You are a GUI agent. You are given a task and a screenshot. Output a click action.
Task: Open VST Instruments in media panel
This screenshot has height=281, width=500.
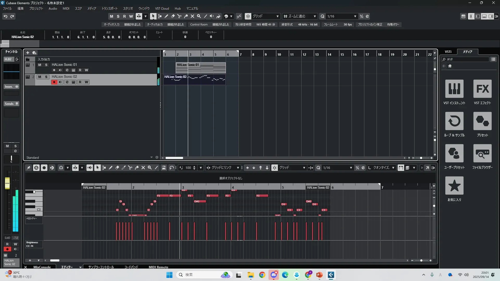point(454,89)
